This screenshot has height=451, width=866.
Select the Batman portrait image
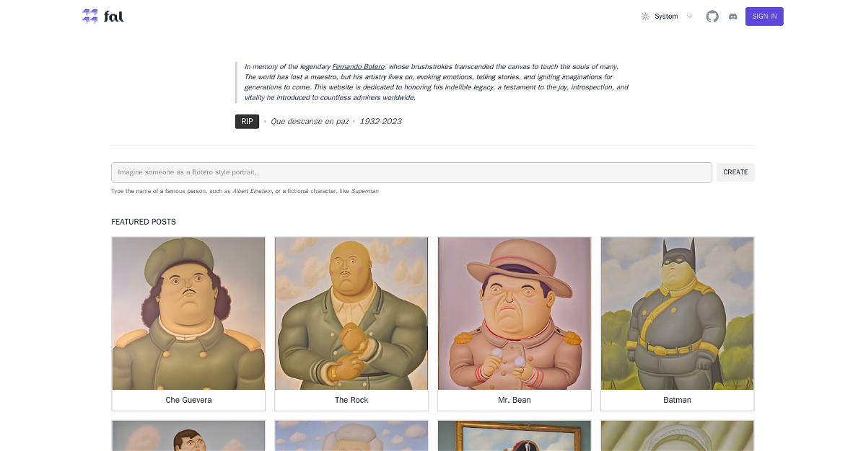point(677,313)
